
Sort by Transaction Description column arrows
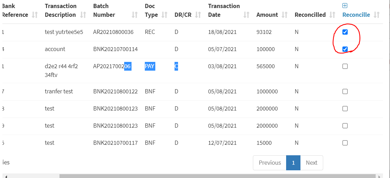(x=83, y=15)
